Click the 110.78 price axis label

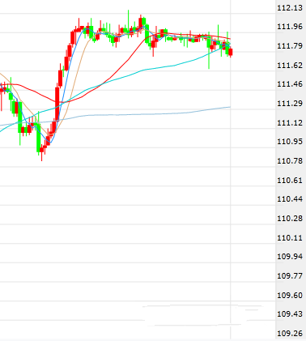click(290, 161)
